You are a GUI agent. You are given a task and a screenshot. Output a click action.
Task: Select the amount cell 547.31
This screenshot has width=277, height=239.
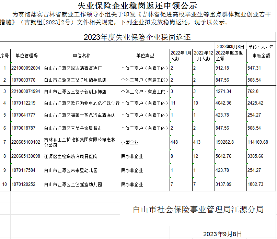(261, 68)
